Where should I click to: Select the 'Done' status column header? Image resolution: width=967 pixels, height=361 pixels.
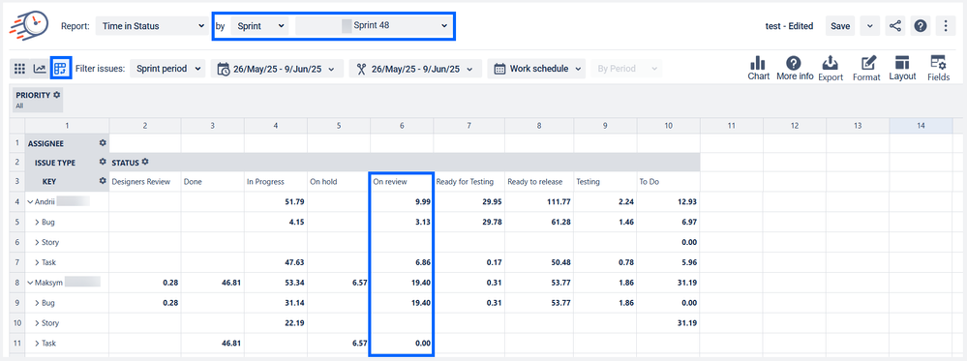213,181
